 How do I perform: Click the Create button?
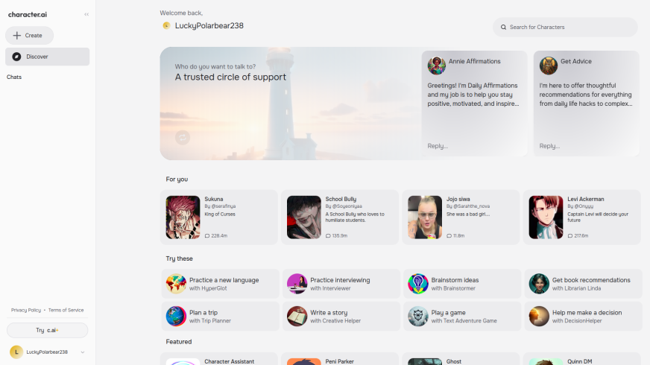30,35
